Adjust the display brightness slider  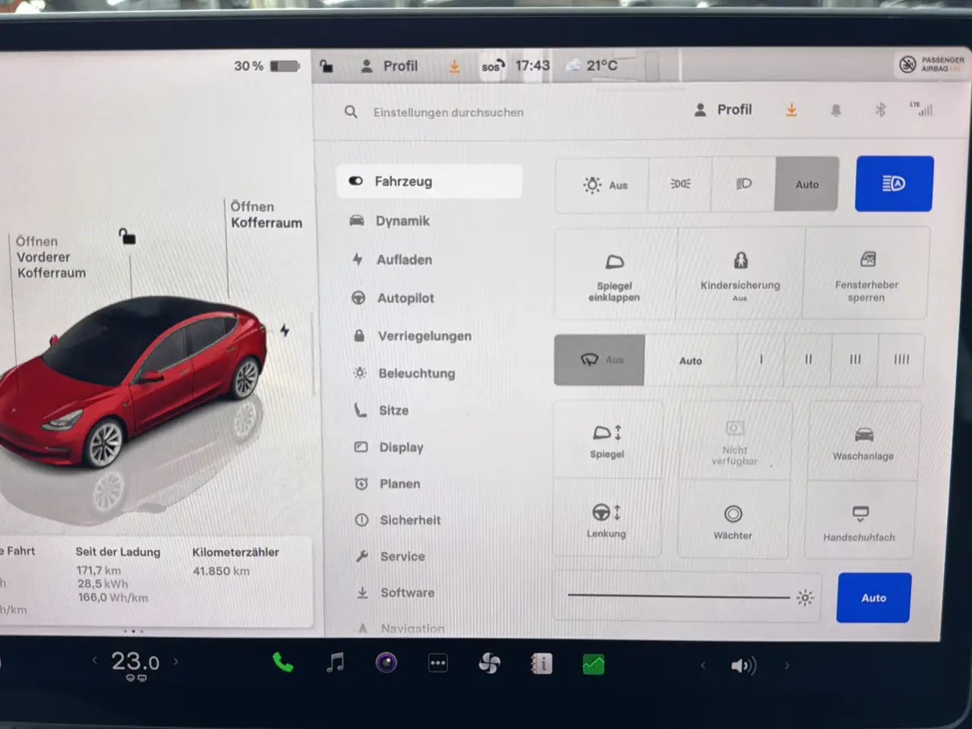(x=678, y=597)
